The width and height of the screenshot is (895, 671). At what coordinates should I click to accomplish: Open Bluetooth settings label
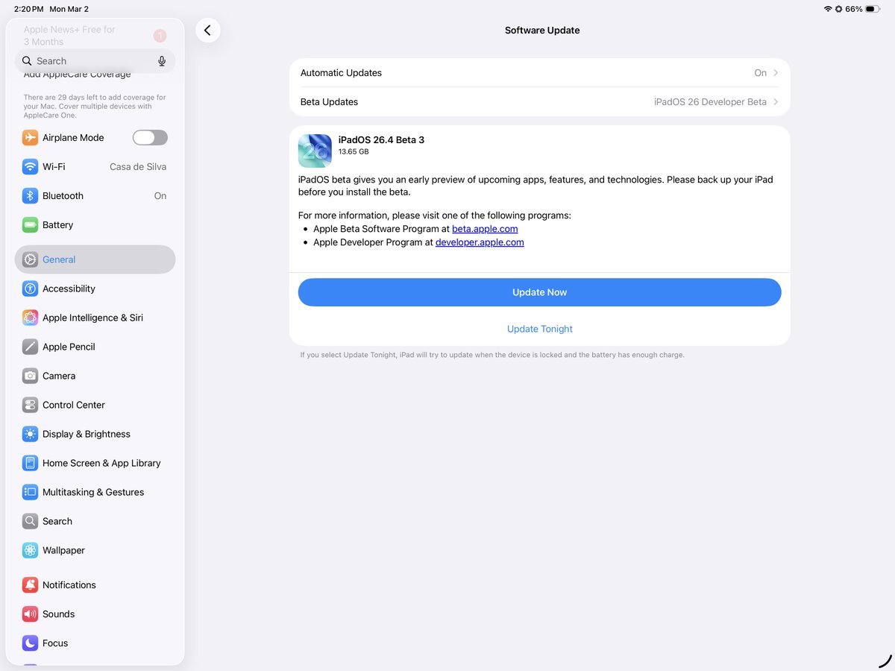[x=63, y=196]
